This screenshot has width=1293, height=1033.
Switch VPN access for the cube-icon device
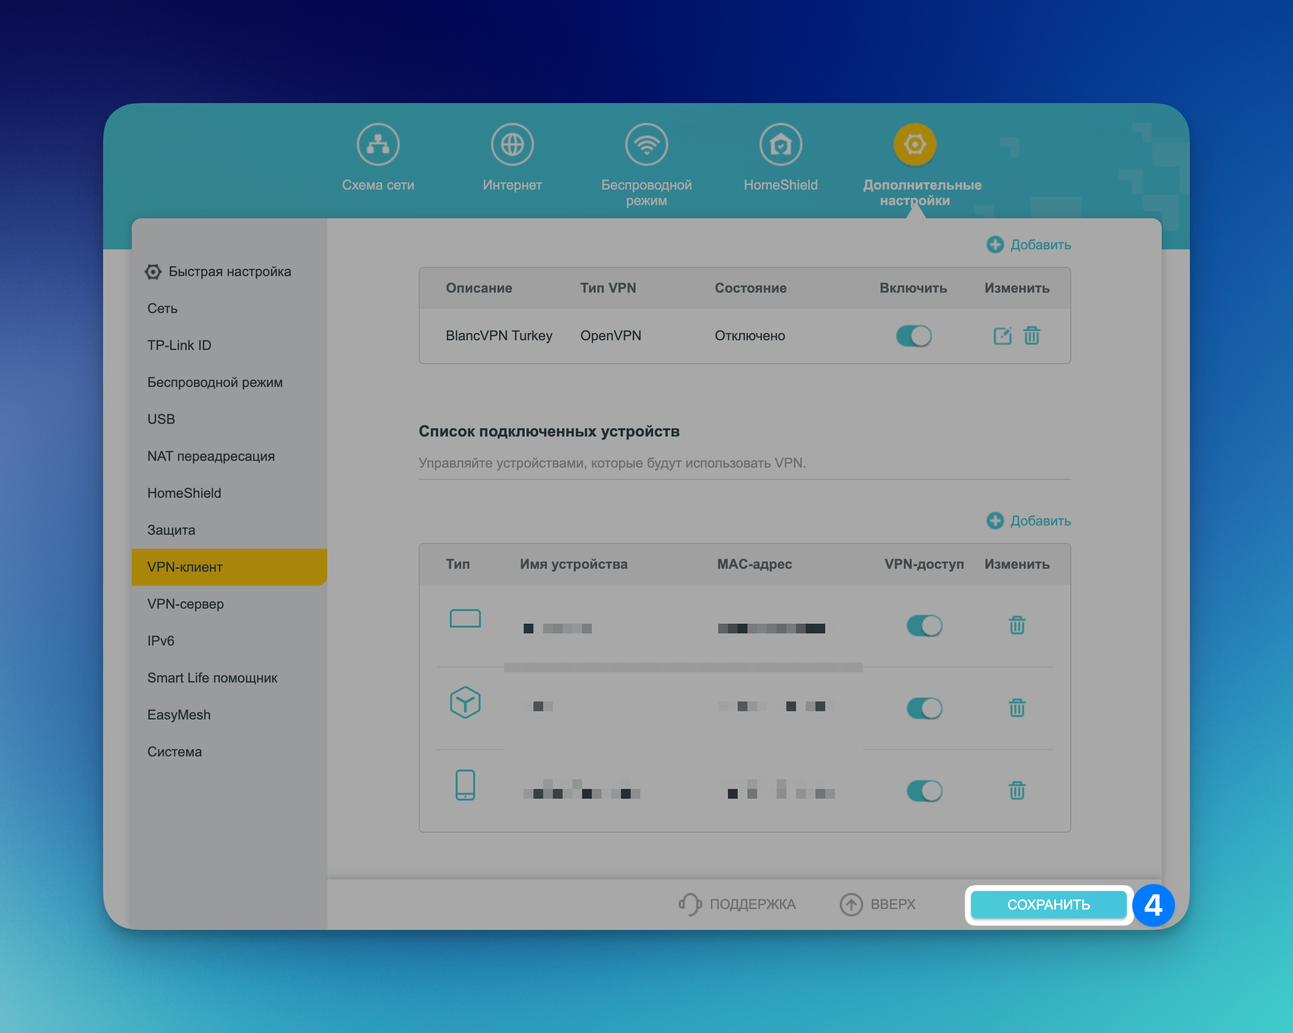[924, 708]
